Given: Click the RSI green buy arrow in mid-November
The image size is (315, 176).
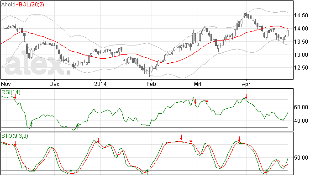Looking at the screenshot, I should 31,124.
